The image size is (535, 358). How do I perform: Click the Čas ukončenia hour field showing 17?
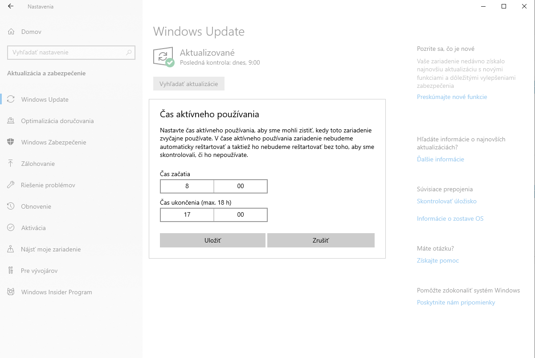click(187, 214)
